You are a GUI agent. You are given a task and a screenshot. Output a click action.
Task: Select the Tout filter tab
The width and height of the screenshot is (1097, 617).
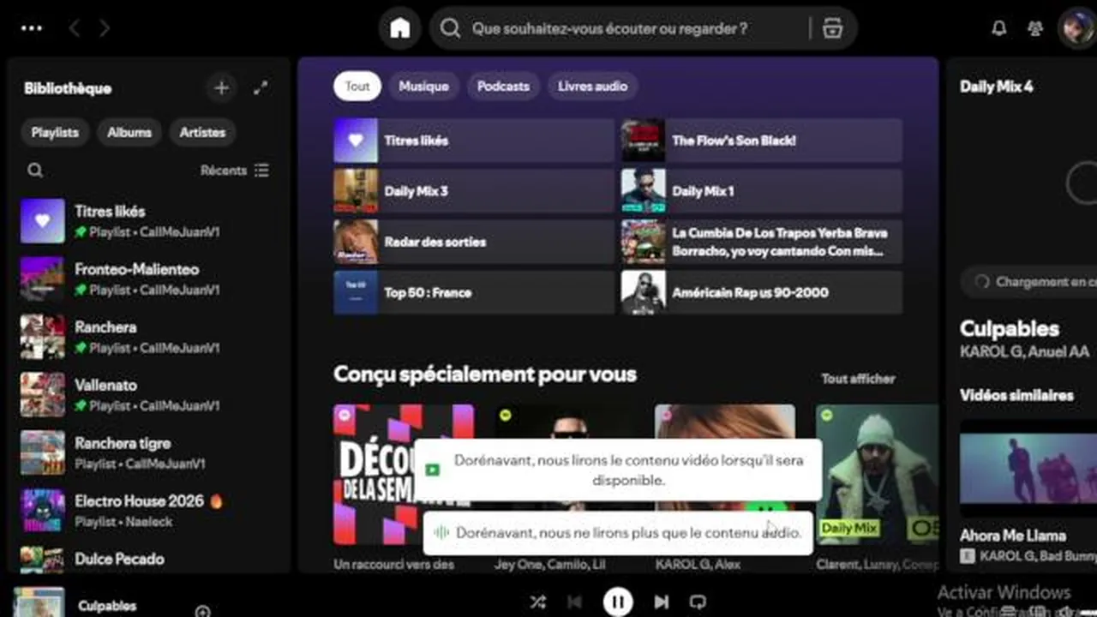(357, 87)
